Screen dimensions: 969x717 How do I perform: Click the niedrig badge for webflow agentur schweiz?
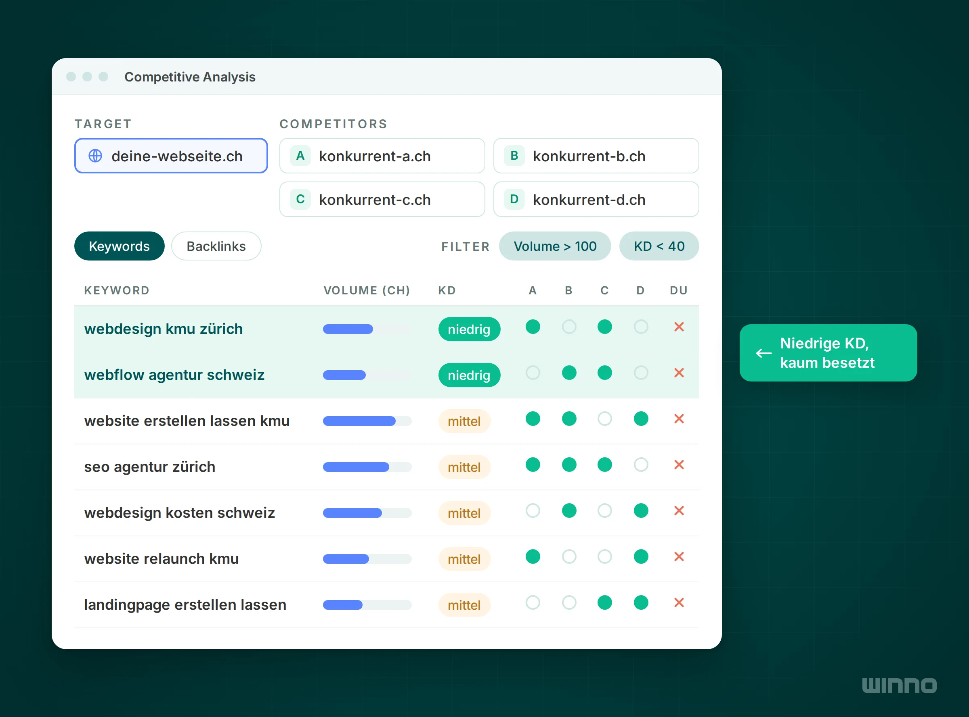pos(469,375)
